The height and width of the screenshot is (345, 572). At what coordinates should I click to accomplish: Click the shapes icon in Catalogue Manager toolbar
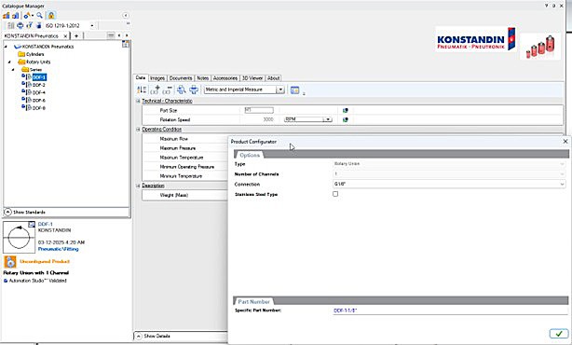click(27, 15)
